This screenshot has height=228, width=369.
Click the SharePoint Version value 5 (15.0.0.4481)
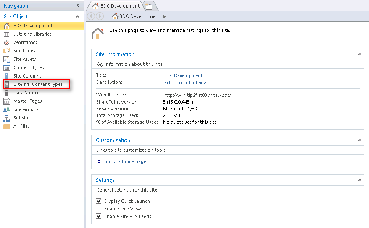pyautogui.click(x=178, y=102)
